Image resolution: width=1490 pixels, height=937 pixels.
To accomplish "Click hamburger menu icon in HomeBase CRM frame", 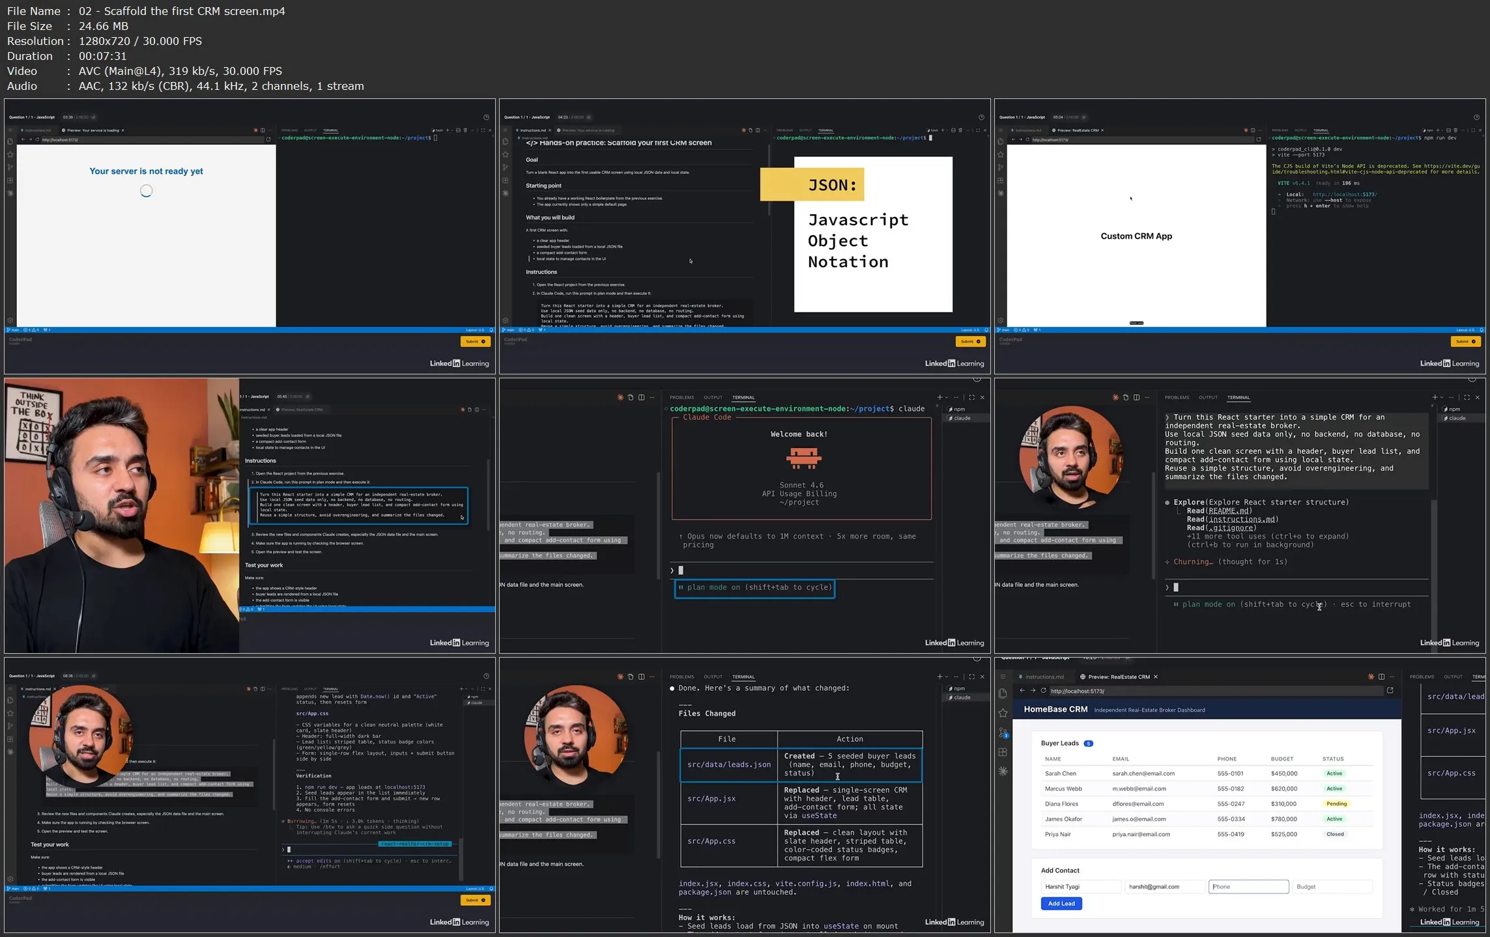I will [1003, 677].
